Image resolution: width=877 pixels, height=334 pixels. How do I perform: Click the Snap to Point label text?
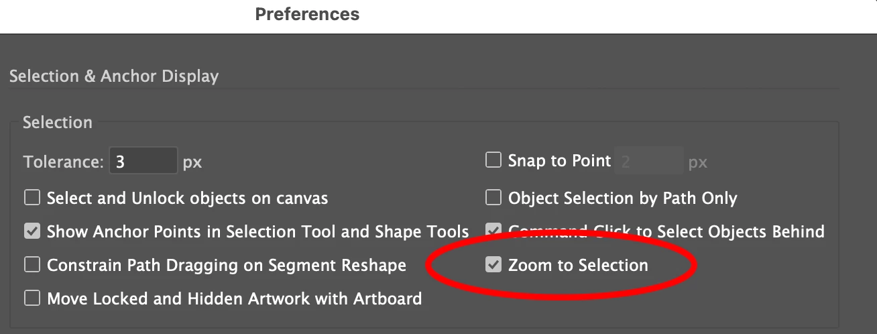559,161
